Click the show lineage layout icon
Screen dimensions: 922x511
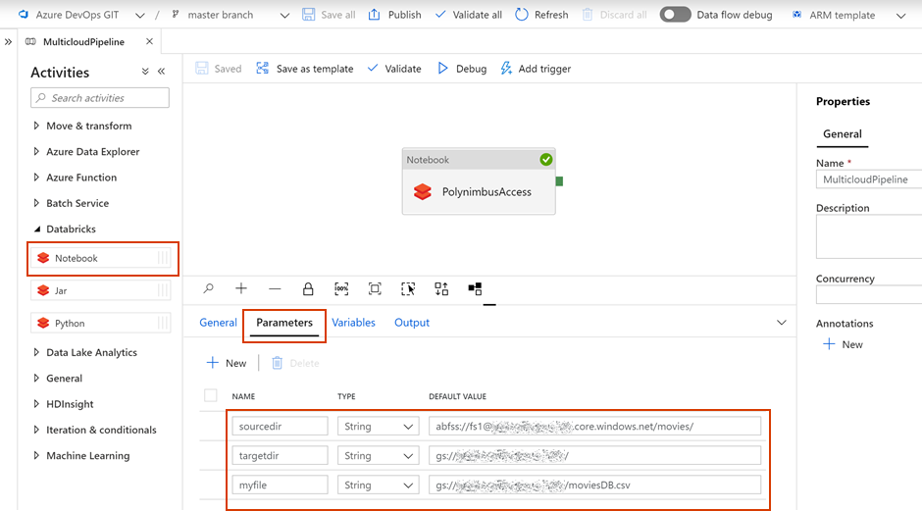[475, 288]
